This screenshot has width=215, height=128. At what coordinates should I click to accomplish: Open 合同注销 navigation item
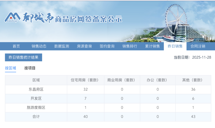[198, 46]
